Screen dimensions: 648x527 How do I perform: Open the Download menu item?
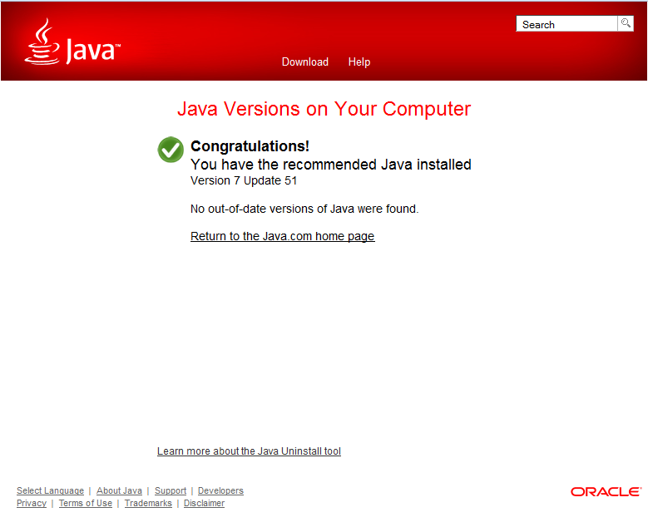tap(305, 62)
